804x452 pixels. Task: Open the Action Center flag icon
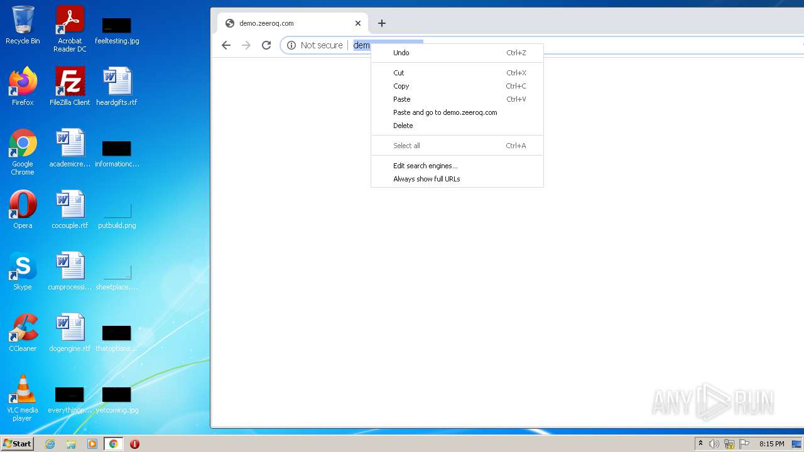tap(745, 444)
